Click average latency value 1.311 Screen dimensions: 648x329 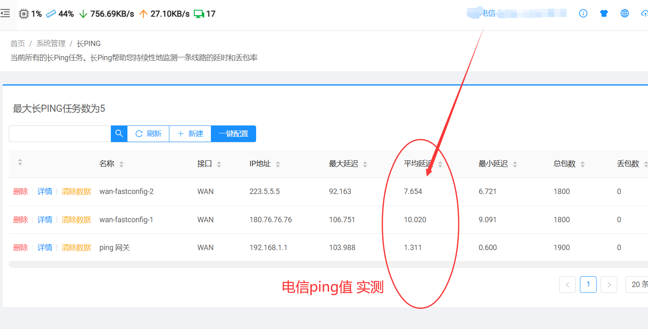pyautogui.click(x=413, y=248)
